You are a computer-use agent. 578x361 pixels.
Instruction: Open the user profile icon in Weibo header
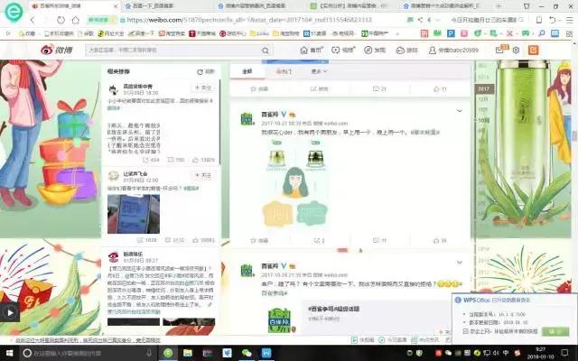pos(432,51)
